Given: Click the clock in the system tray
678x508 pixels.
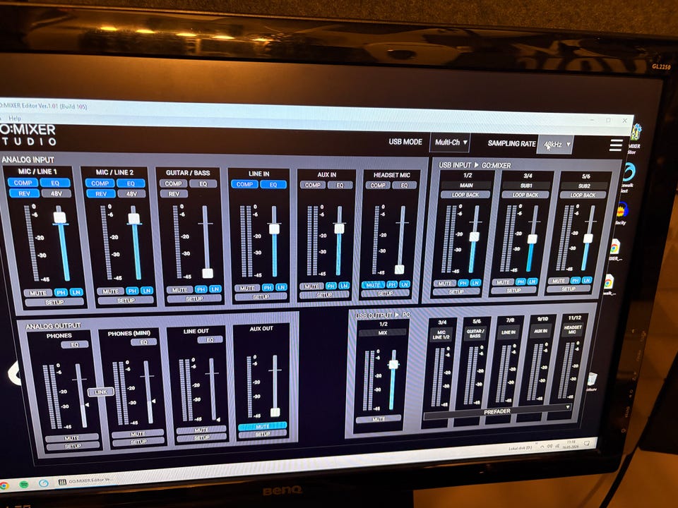Looking at the screenshot, I should tap(571, 445).
